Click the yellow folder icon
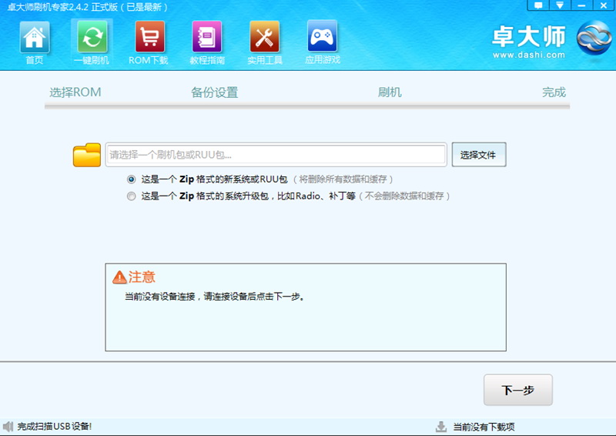 [x=87, y=155]
